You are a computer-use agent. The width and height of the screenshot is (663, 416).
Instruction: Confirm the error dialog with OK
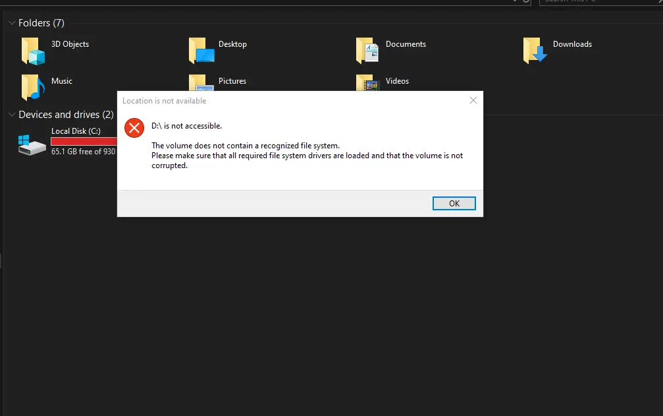pyautogui.click(x=454, y=204)
